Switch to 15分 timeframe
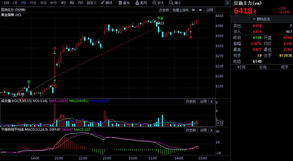293x161 pixels. [33, 3]
